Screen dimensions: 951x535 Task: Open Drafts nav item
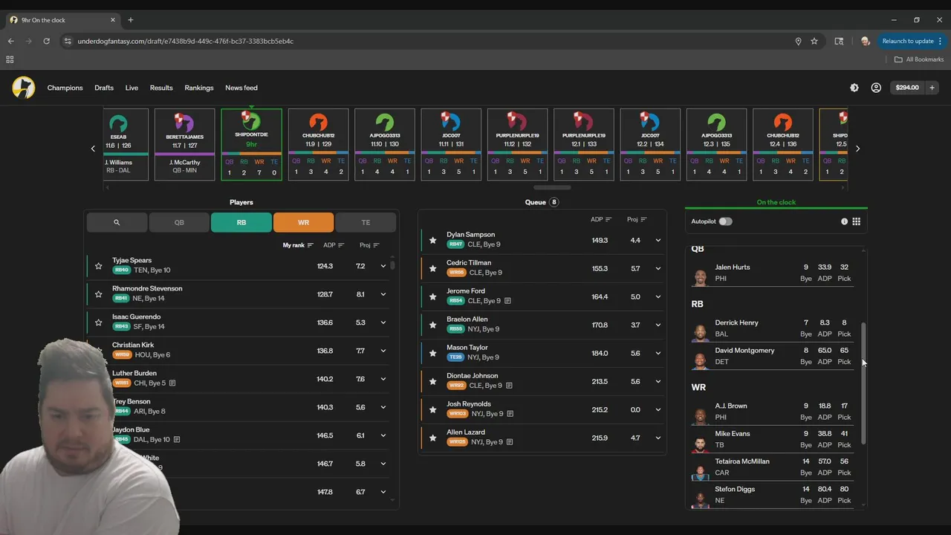pos(104,88)
